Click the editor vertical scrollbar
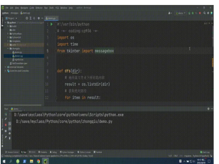 point(213,36)
